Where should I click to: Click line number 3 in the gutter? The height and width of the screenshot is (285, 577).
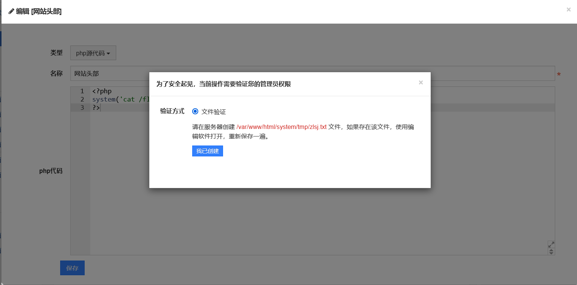pyautogui.click(x=82, y=108)
